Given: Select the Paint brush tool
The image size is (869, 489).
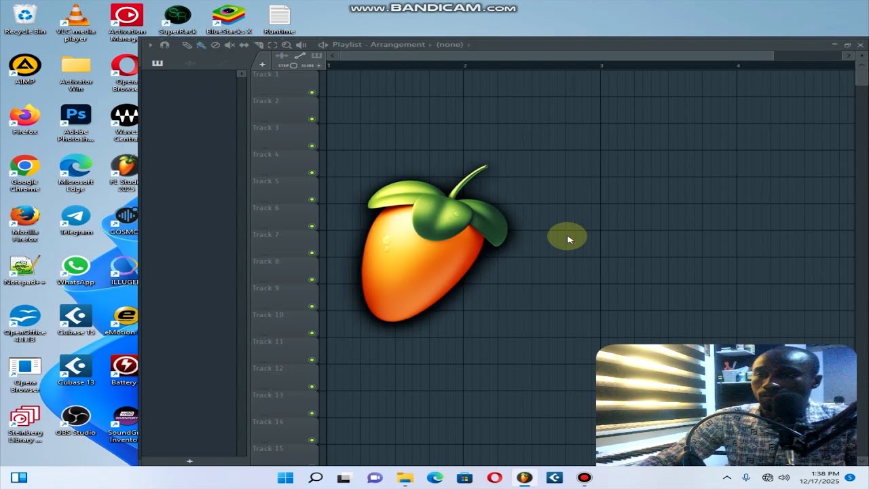Looking at the screenshot, I should 201,45.
